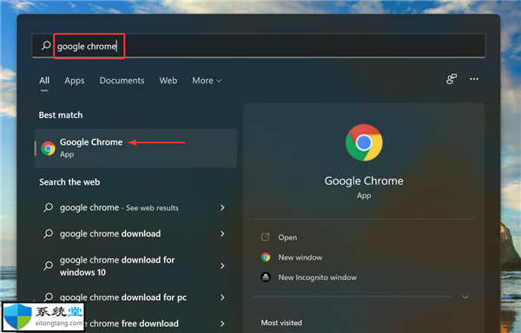The width and height of the screenshot is (521, 333).
Task: Collapse the actions list chevron
Action: (465, 297)
